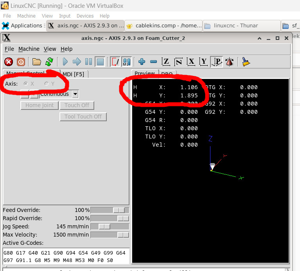300x271 pixels.
Task: Toggle optional pause M1 icon
Action: 126,62
